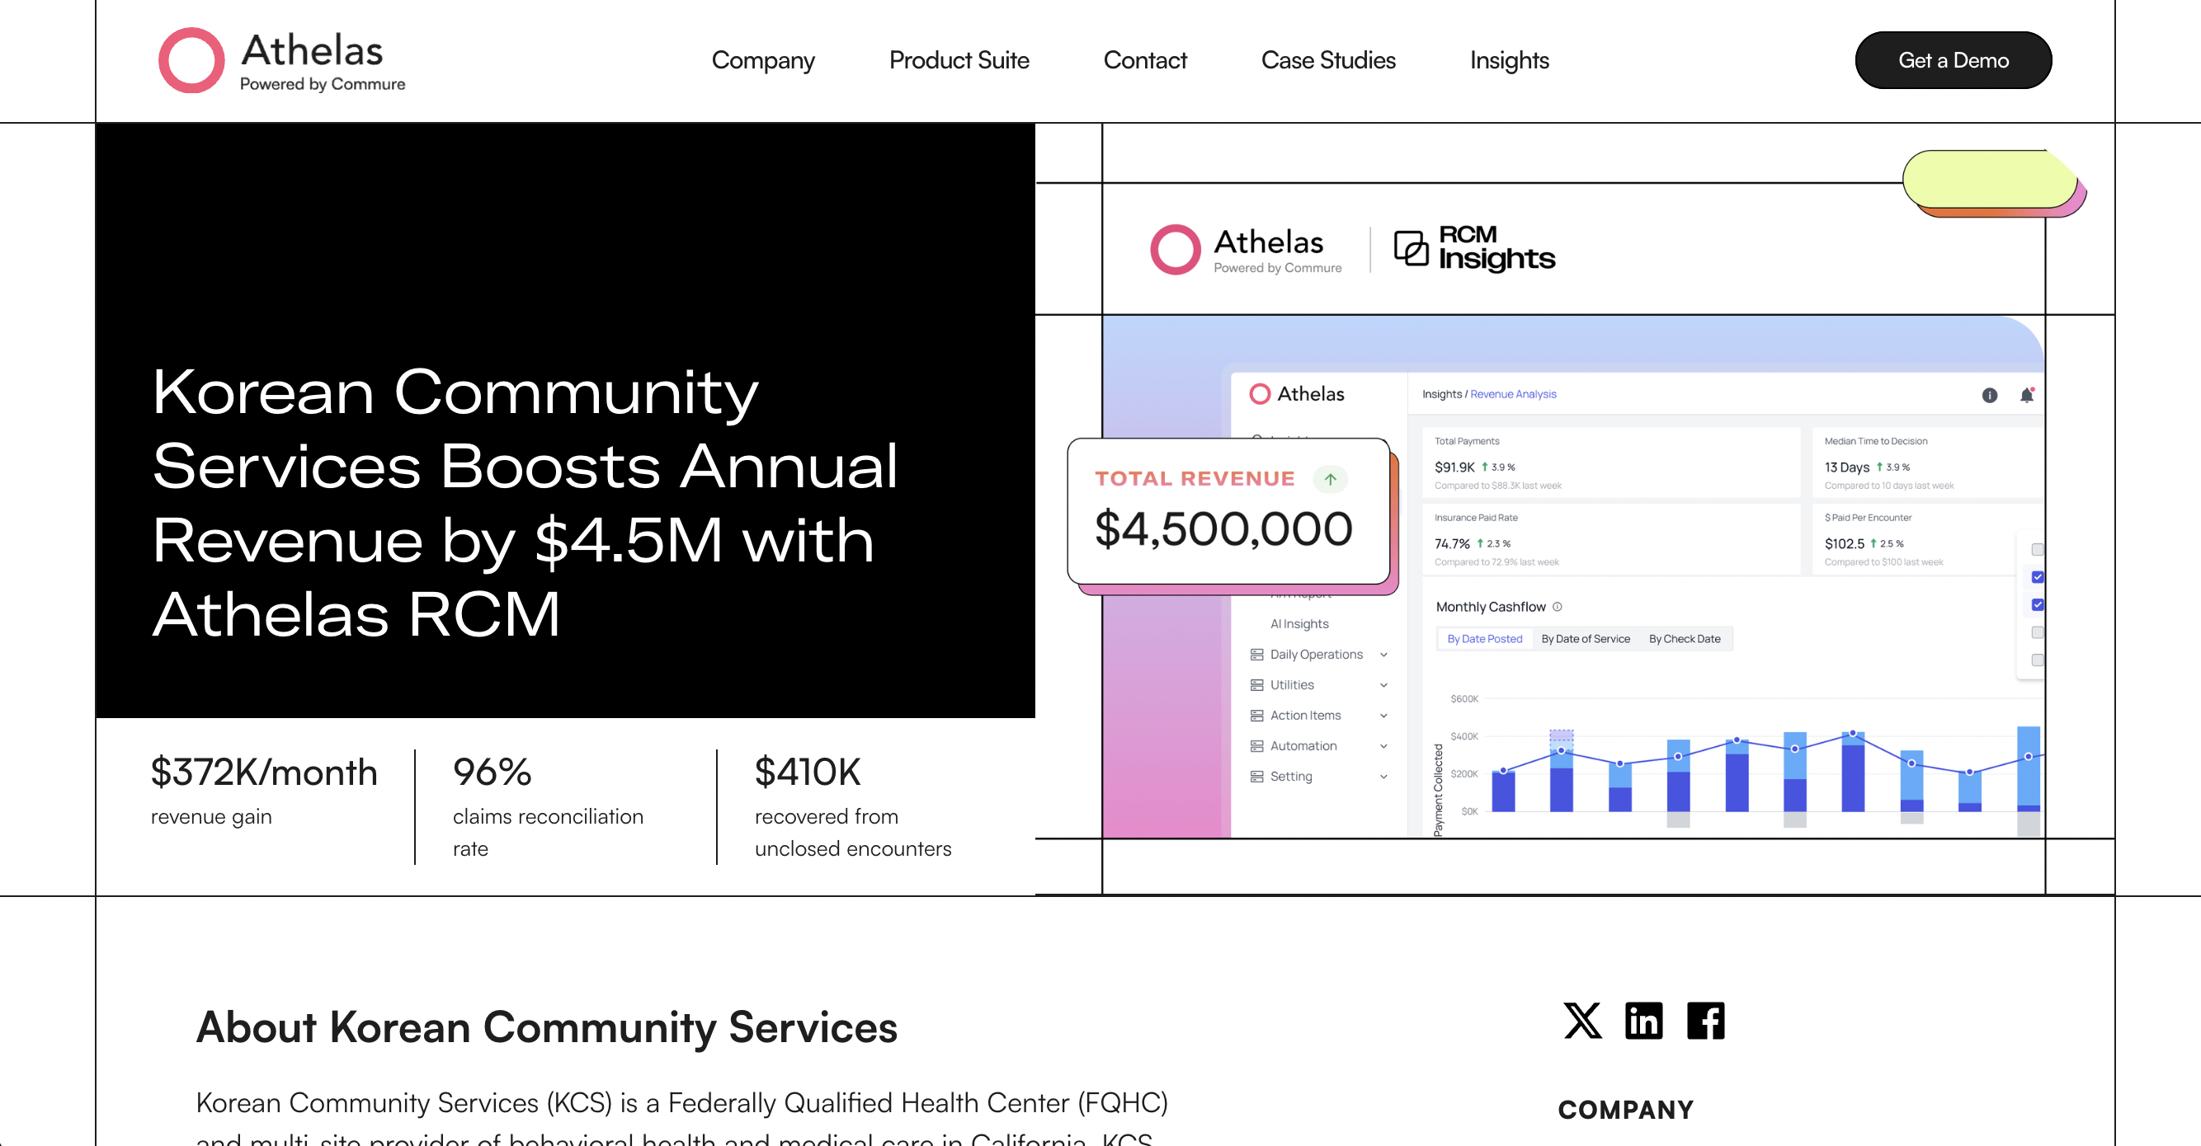Open the Facebook social icon
Viewport: 2201px width, 1146px height.
pyautogui.click(x=1705, y=1021)
